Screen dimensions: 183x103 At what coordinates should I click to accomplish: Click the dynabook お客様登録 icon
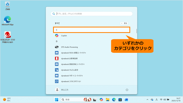(57, 59)
